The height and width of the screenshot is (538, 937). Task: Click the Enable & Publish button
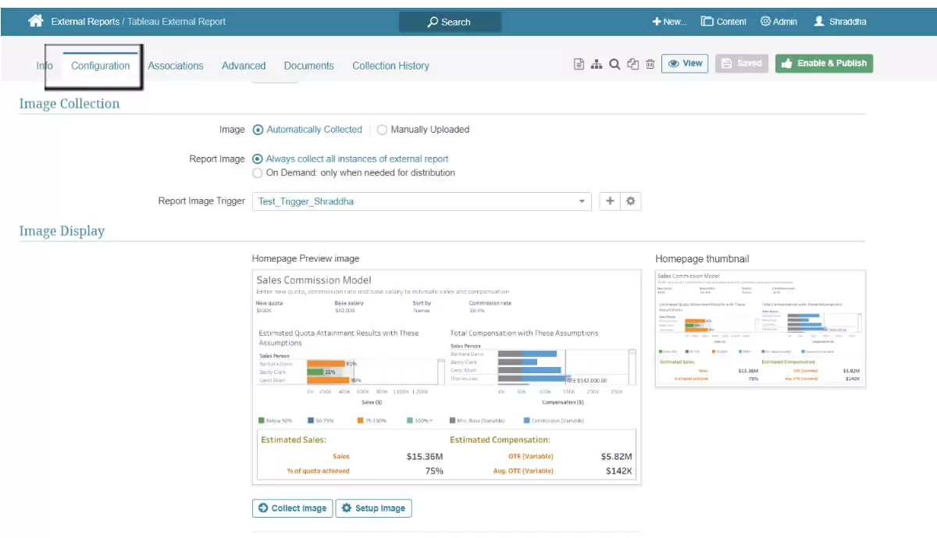pyautogui.click(x=824, y=63)
